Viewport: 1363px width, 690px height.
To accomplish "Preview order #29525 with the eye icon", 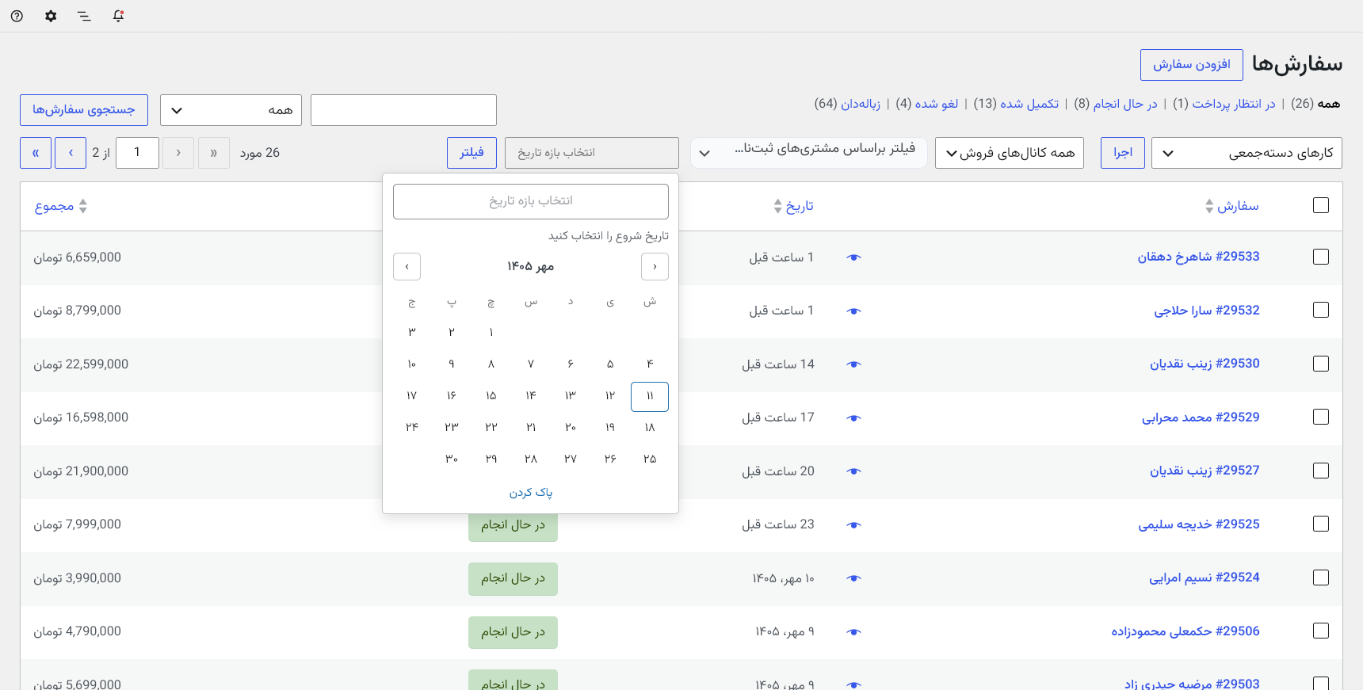I will (853, 525).
